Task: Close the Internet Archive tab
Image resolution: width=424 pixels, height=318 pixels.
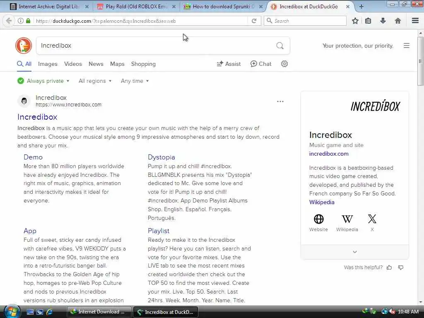Action: (87, 7)
